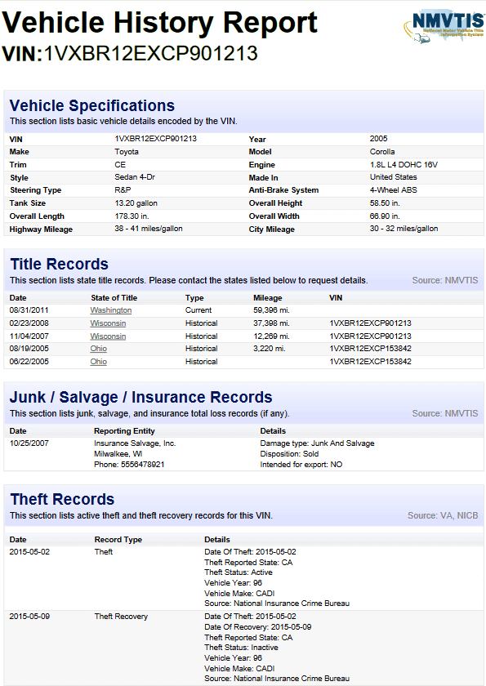Click the State of Title column header
The width and height of the screenshot is (486, 686).
tap(114, 298)
